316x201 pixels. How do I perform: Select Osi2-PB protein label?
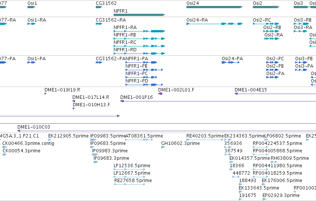[x=275, y=66]
